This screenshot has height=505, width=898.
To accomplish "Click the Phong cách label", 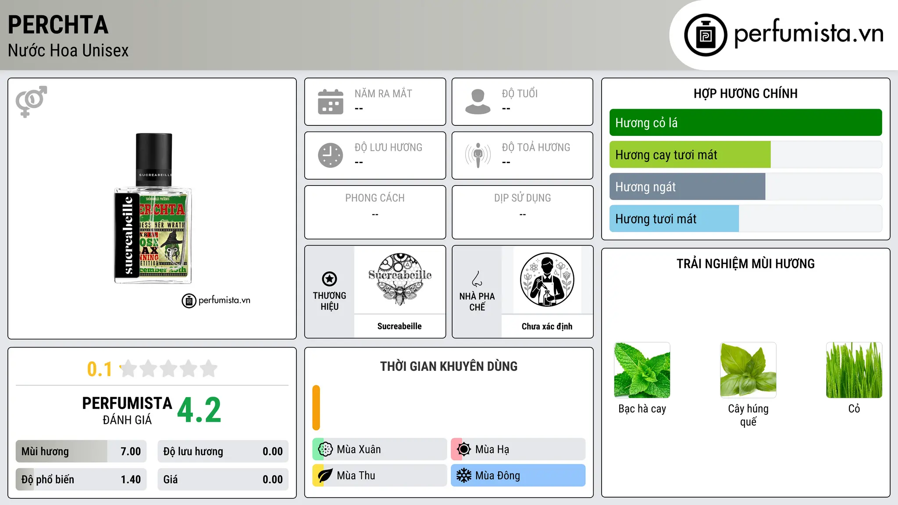I will (x=375, y=198).
